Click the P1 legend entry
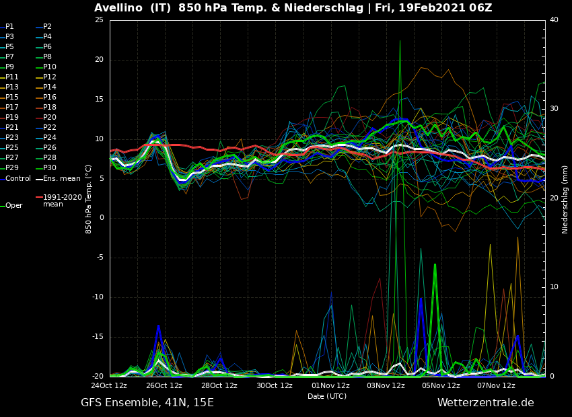The image size is (572, 417). coord(9,27)
